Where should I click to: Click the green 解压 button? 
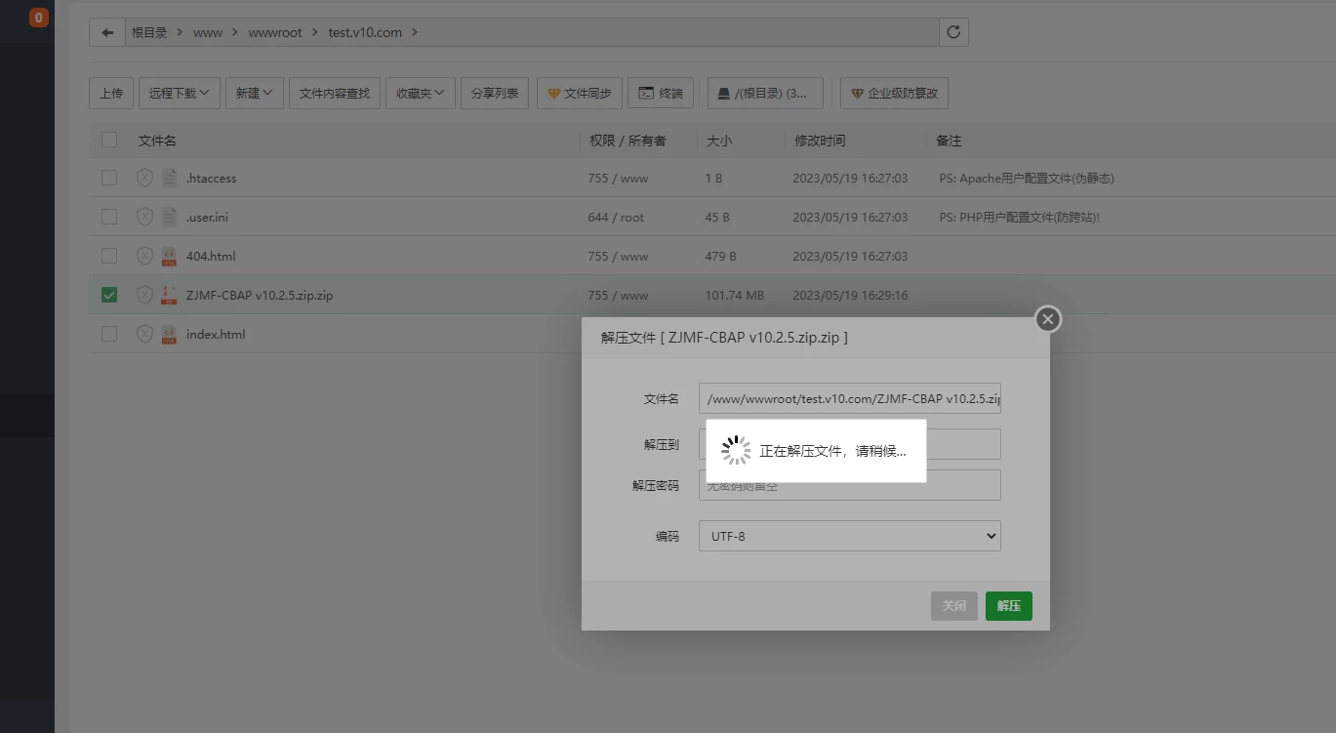[x=1008, y=606]
